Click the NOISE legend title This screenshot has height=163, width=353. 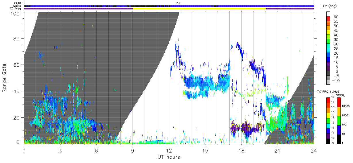[x=340, y=95]
